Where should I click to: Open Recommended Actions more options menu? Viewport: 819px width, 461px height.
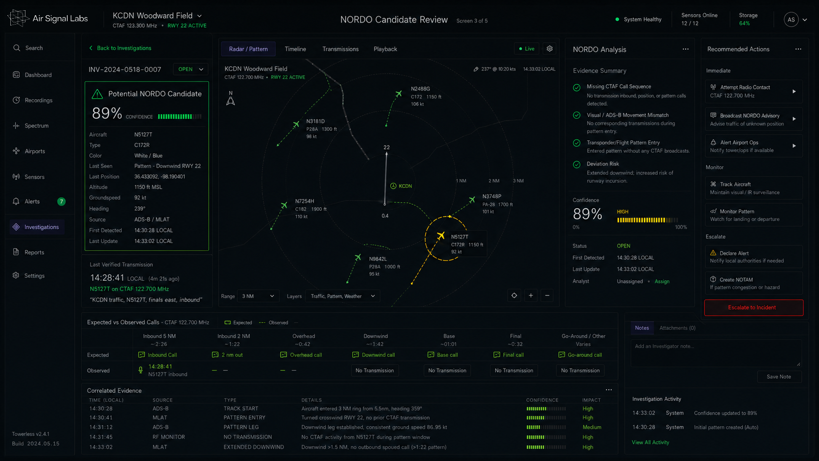[x=798, y=49]
